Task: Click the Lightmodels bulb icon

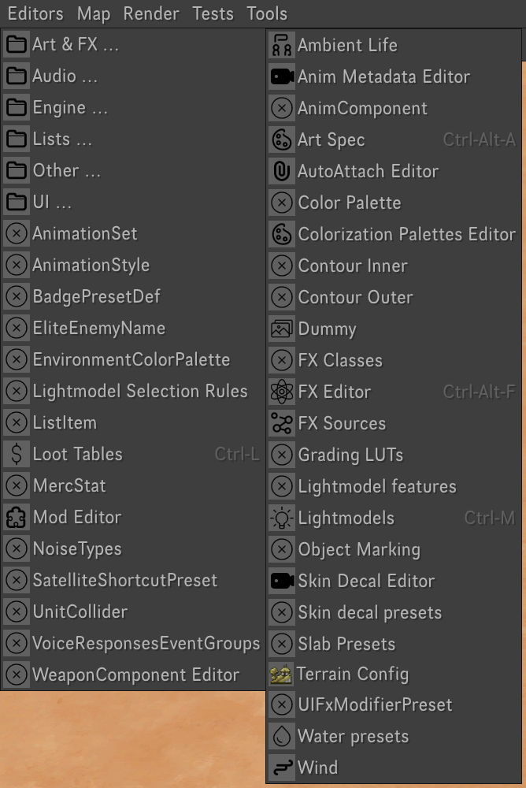Action: [281, 518]
